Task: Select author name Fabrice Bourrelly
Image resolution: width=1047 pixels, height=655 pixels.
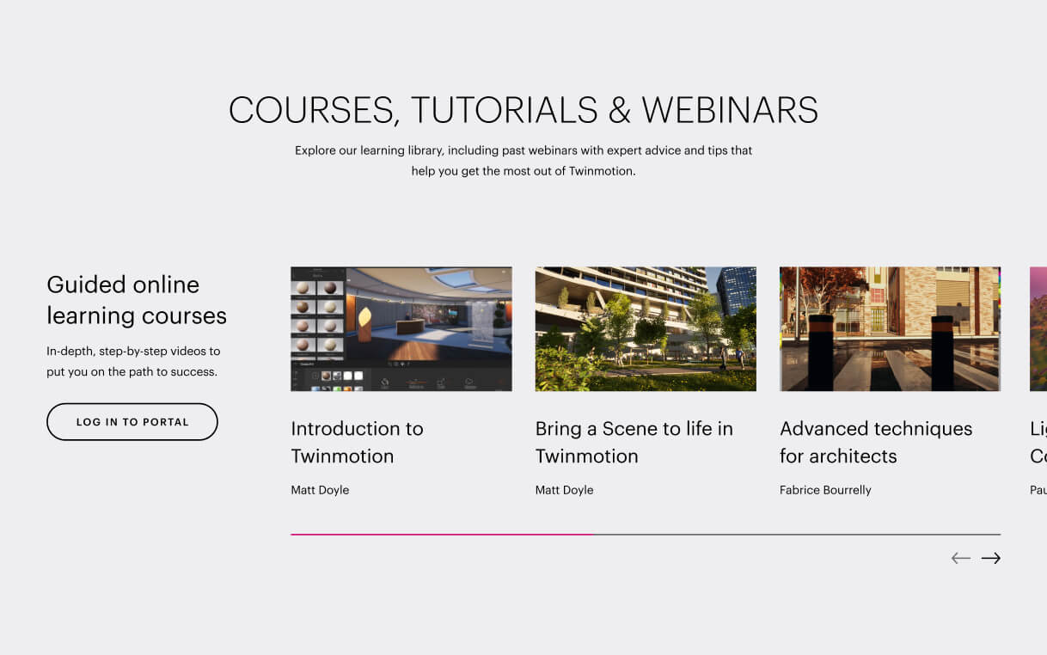Action: coord(824,490)
